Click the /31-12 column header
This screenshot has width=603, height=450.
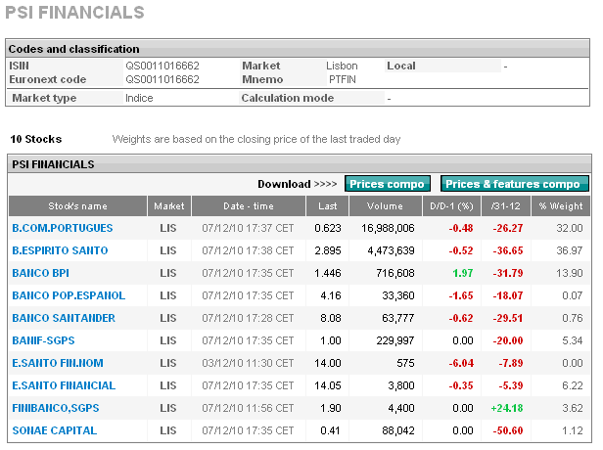pos(505,206)
